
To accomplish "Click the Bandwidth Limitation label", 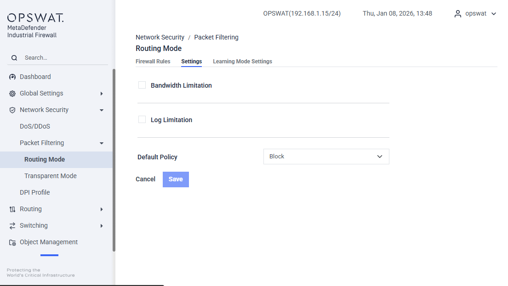I will pos(181,85).
